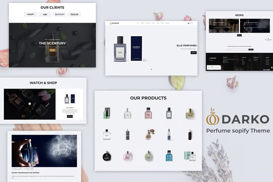Viewport: 273px width, 182px height.
Task: Click the 'OUR CLIENTS' heading
Action: (52, 7)
